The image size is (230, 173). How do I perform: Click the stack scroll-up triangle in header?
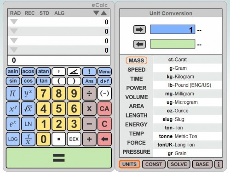pyautogui.click(x=104, y=13)
